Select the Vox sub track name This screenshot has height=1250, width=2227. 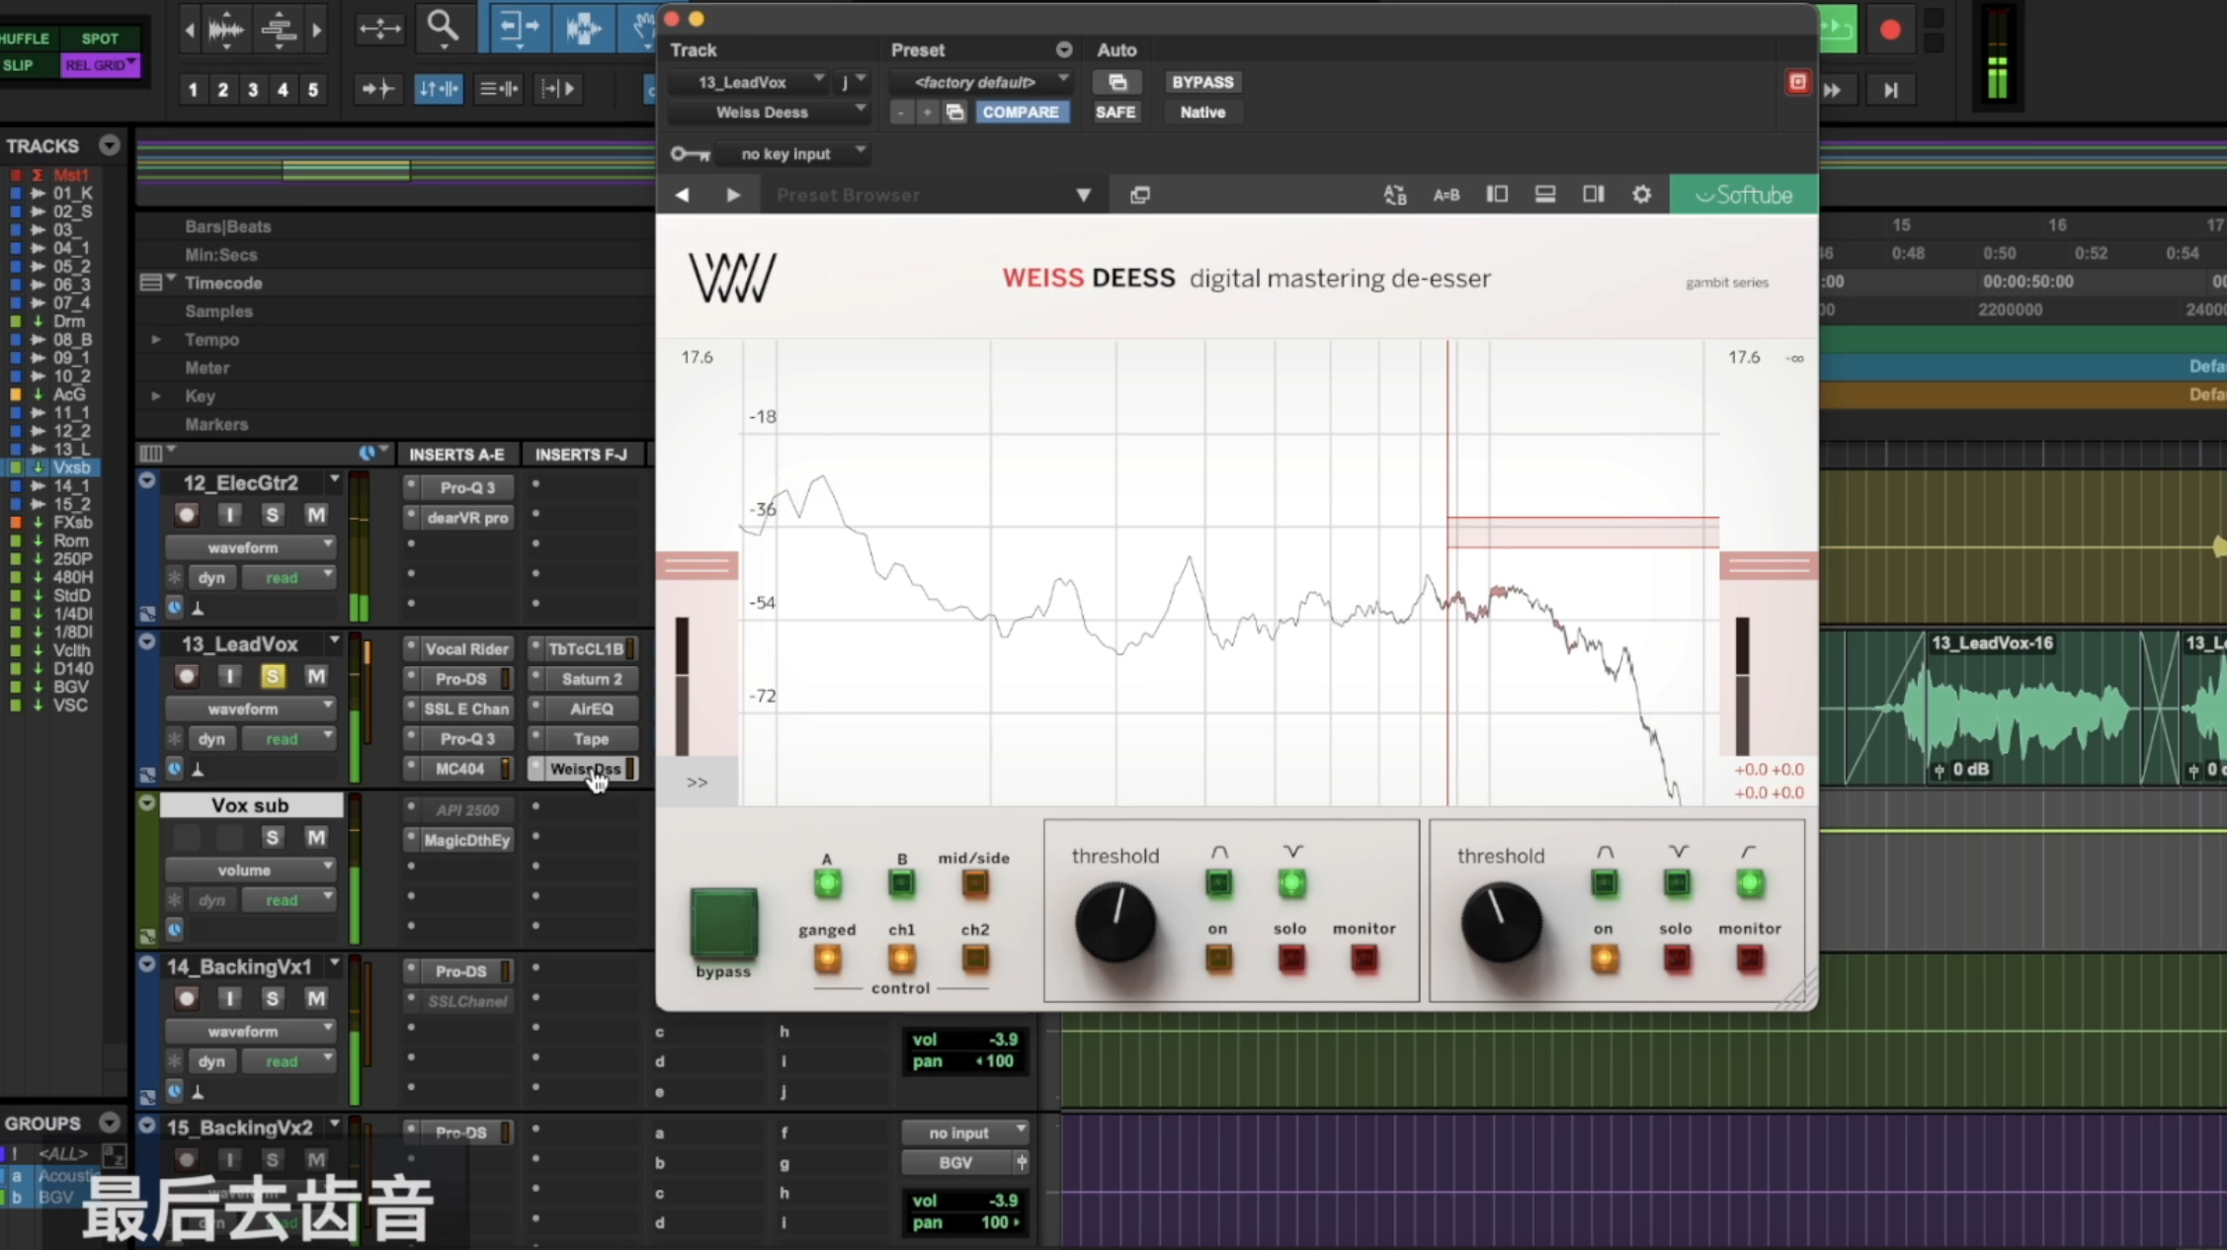(250, 805)
